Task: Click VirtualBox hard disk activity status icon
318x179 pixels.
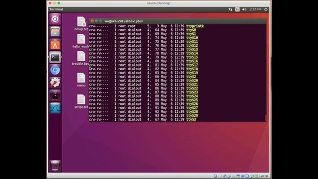Action: point(215,176)
